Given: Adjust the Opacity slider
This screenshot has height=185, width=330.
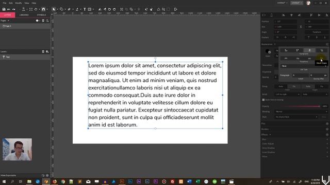Looking at the screenshot, I should click(297, 106).
